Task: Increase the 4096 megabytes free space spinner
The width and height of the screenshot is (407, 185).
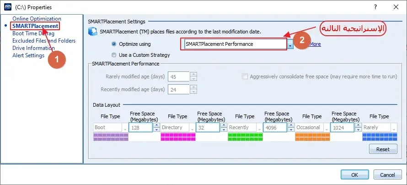Action: pos(291,125)
